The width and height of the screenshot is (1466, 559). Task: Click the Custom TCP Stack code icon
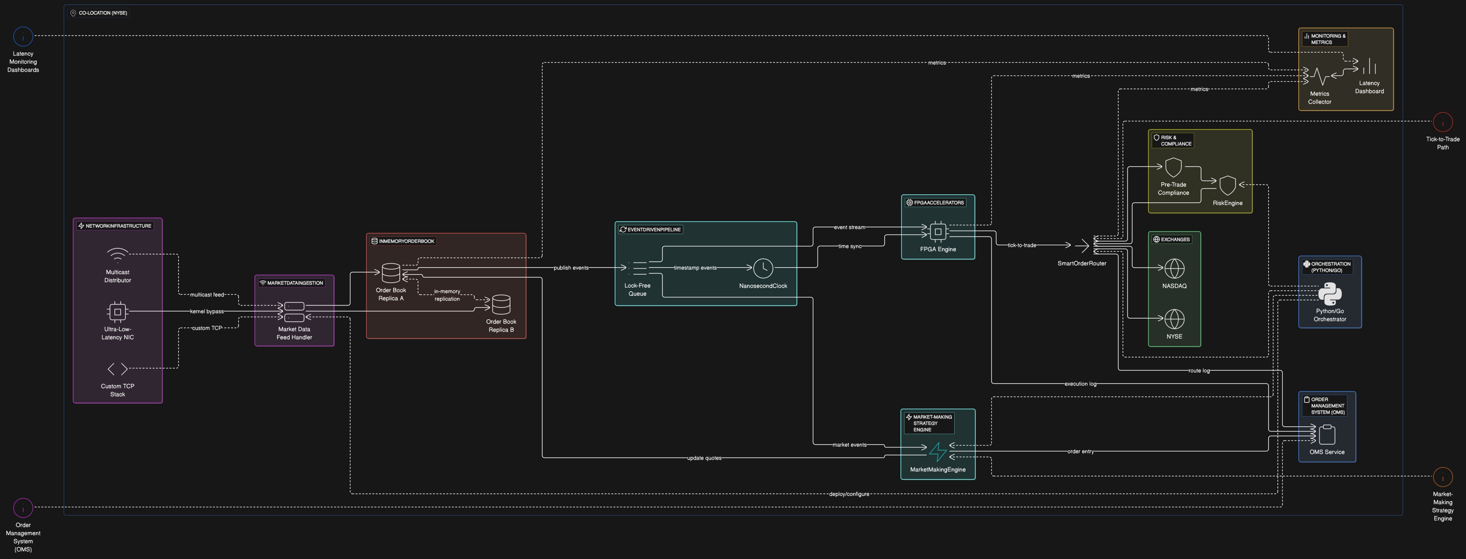(117, 369)
